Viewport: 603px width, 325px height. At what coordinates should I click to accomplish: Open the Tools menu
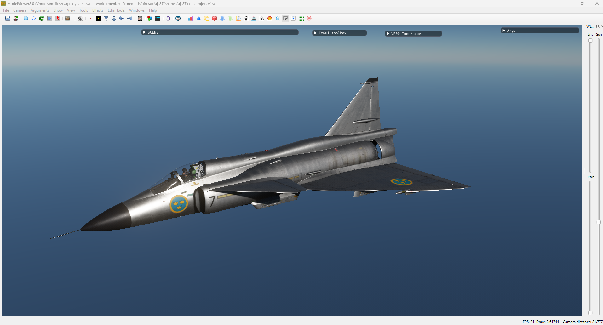(x=83, y=10)
